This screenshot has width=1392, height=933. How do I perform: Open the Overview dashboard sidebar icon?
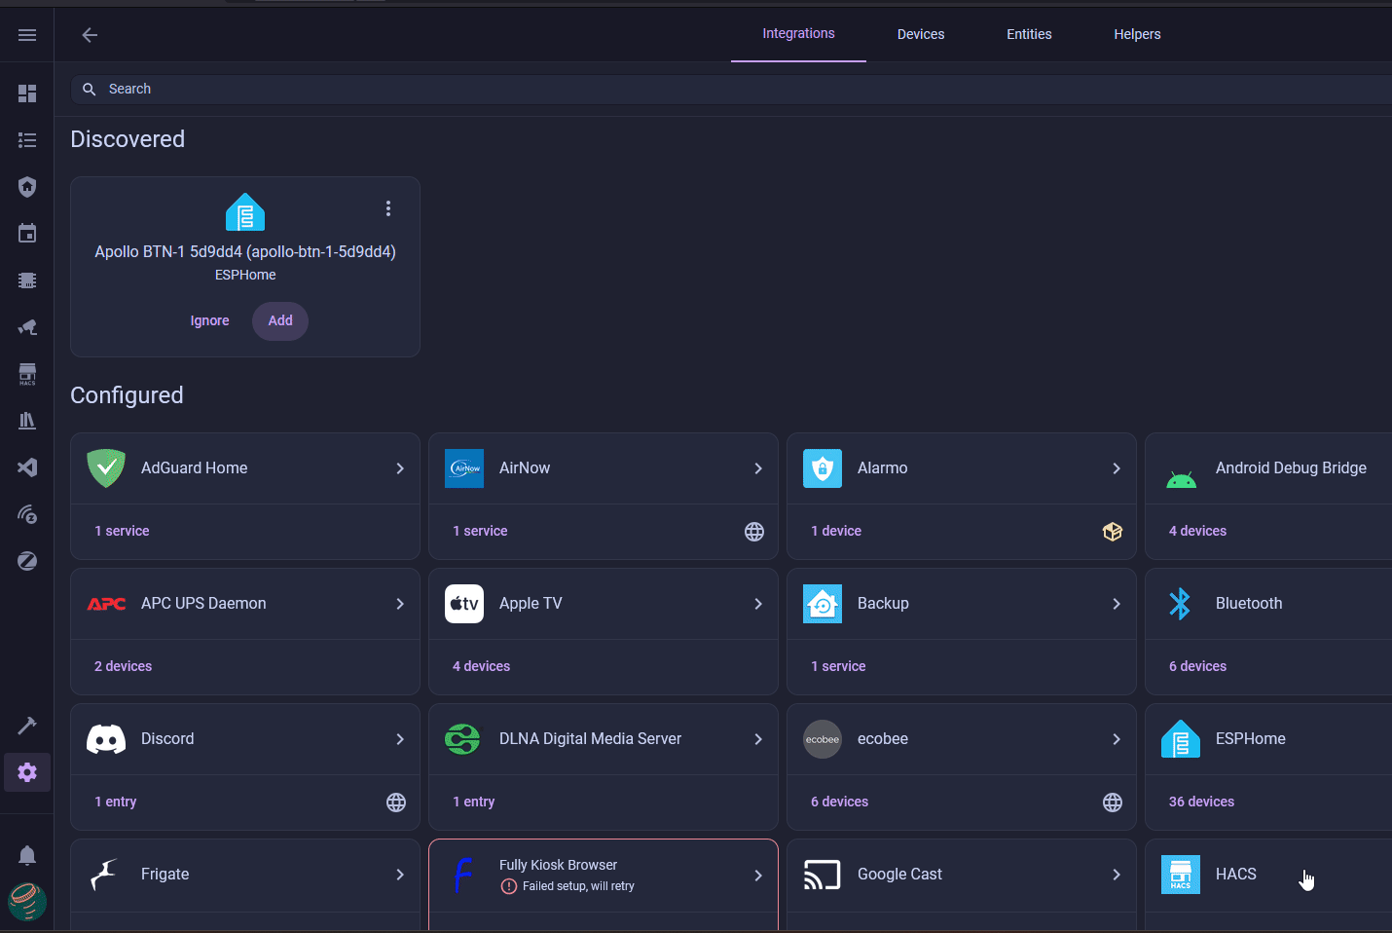point(27,93)
